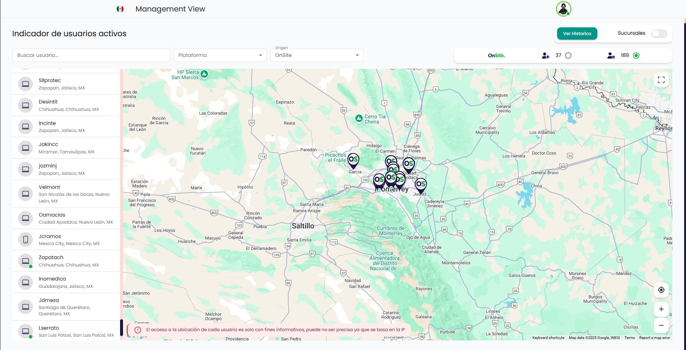
Task: Select the radio button next to 37
Action: coord(568,55)
